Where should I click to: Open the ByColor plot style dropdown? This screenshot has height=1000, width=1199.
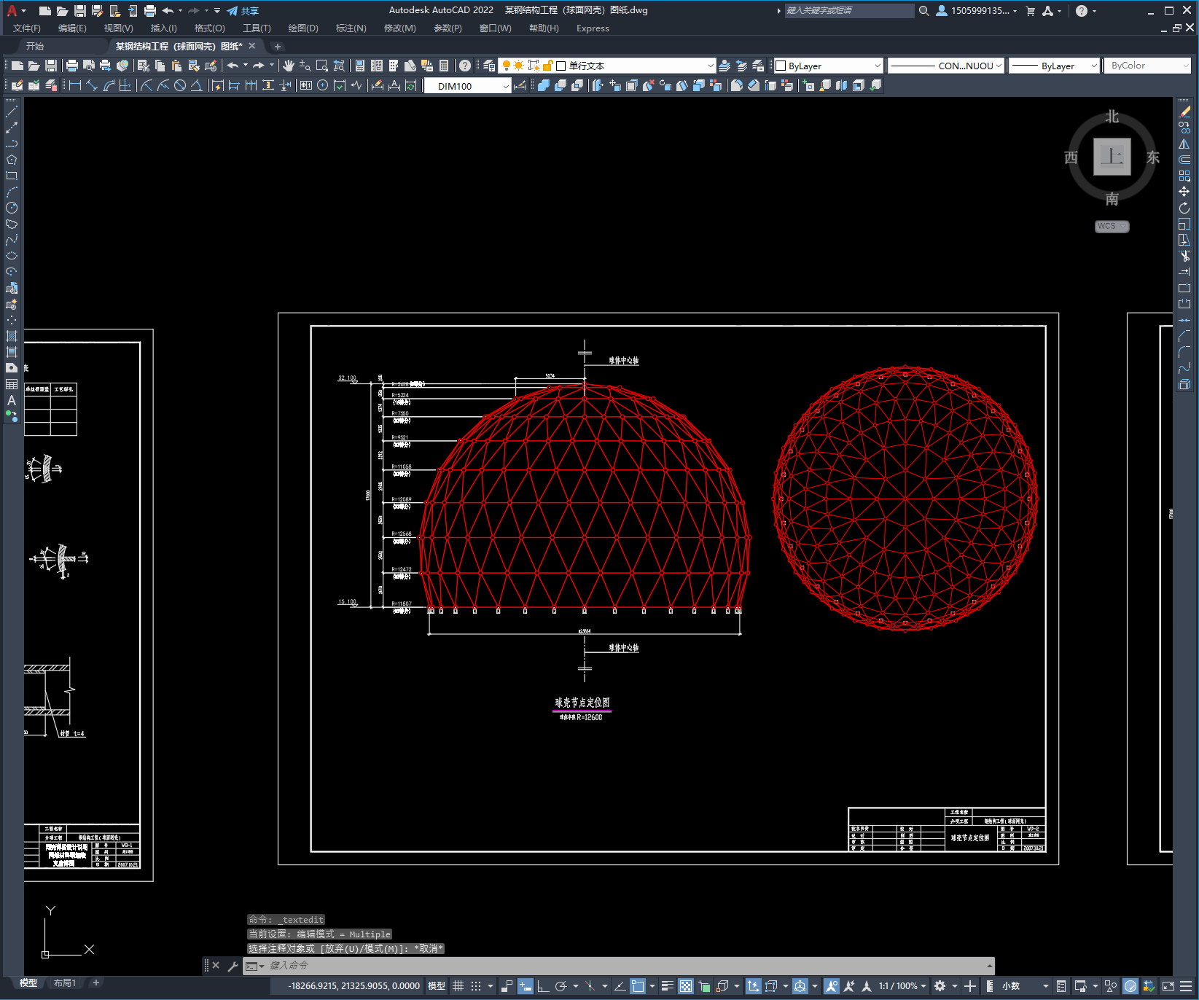(x=1148, y=66)
